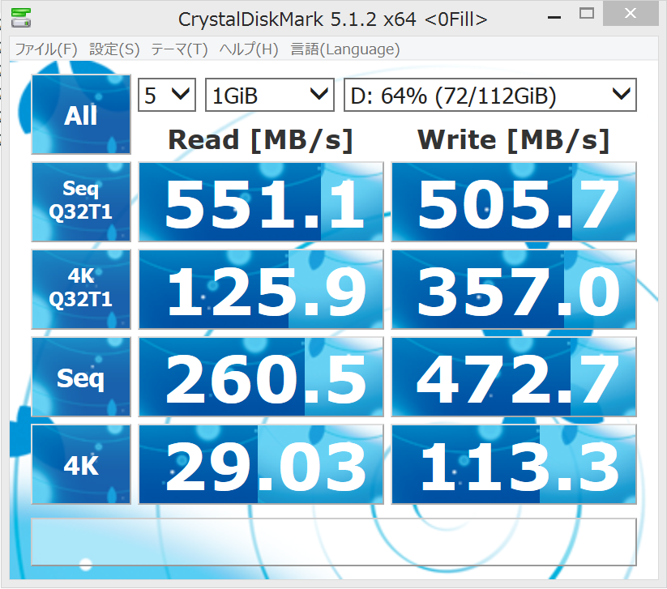Click the Seq write result 472.7

[x=514, y=378]
